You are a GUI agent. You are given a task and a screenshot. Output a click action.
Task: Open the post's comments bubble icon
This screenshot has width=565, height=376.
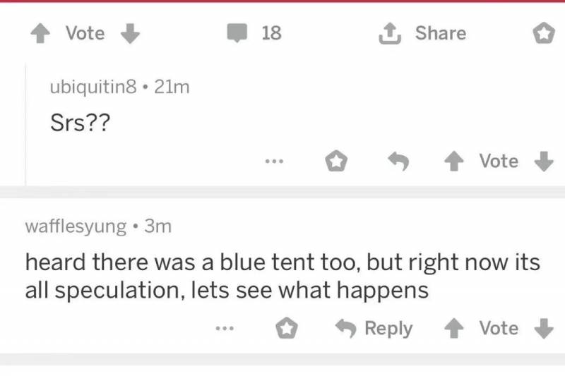point(237,33)
